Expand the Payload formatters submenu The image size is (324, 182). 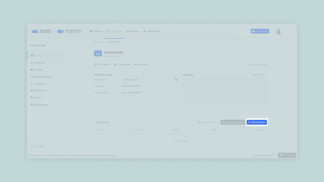(46, 77)
